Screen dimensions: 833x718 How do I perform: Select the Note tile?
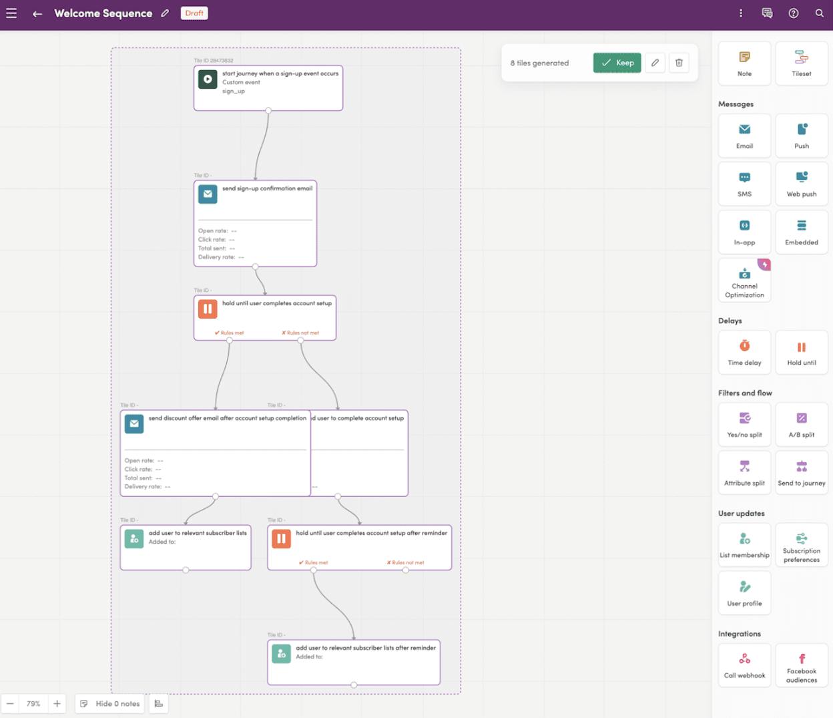(x=744, y=63)
